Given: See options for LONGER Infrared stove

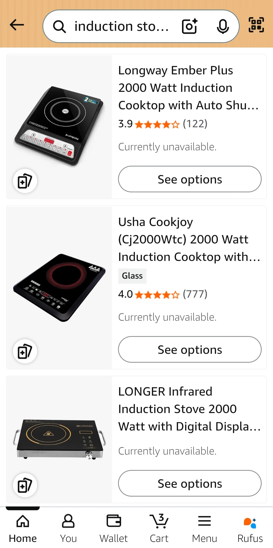Looking at the screenshot, I should point(190,483).
